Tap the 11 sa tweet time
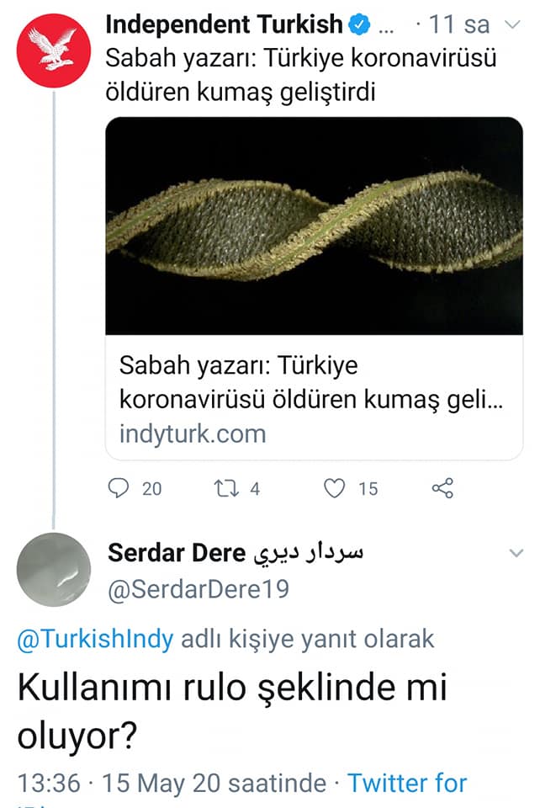The image size is (540, 808). point(458,24)
